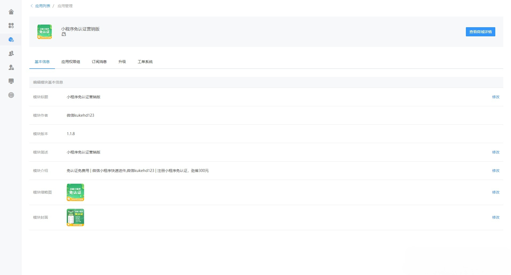Click the user permissions lock icon
The width and height of the screenshot is (511, 275).
pyautogui.click(x=11, y=67)
